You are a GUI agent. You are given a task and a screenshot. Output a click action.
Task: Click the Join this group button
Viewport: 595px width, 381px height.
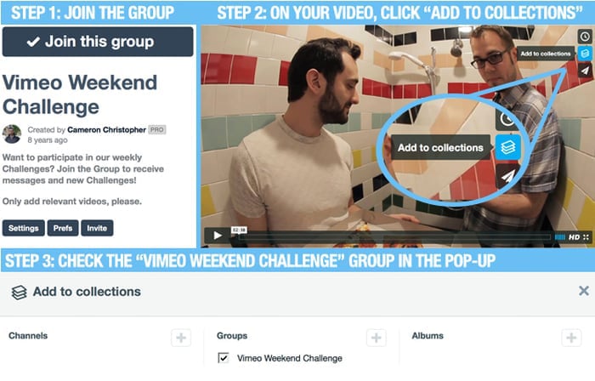tap(98, 42)
